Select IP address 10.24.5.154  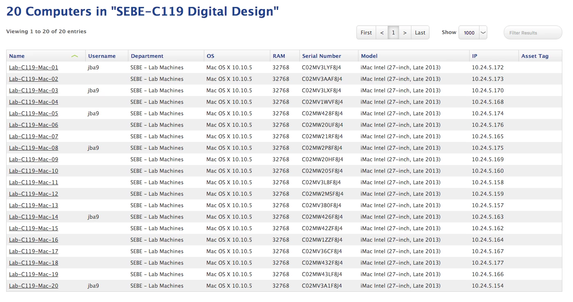coord(488,286)
